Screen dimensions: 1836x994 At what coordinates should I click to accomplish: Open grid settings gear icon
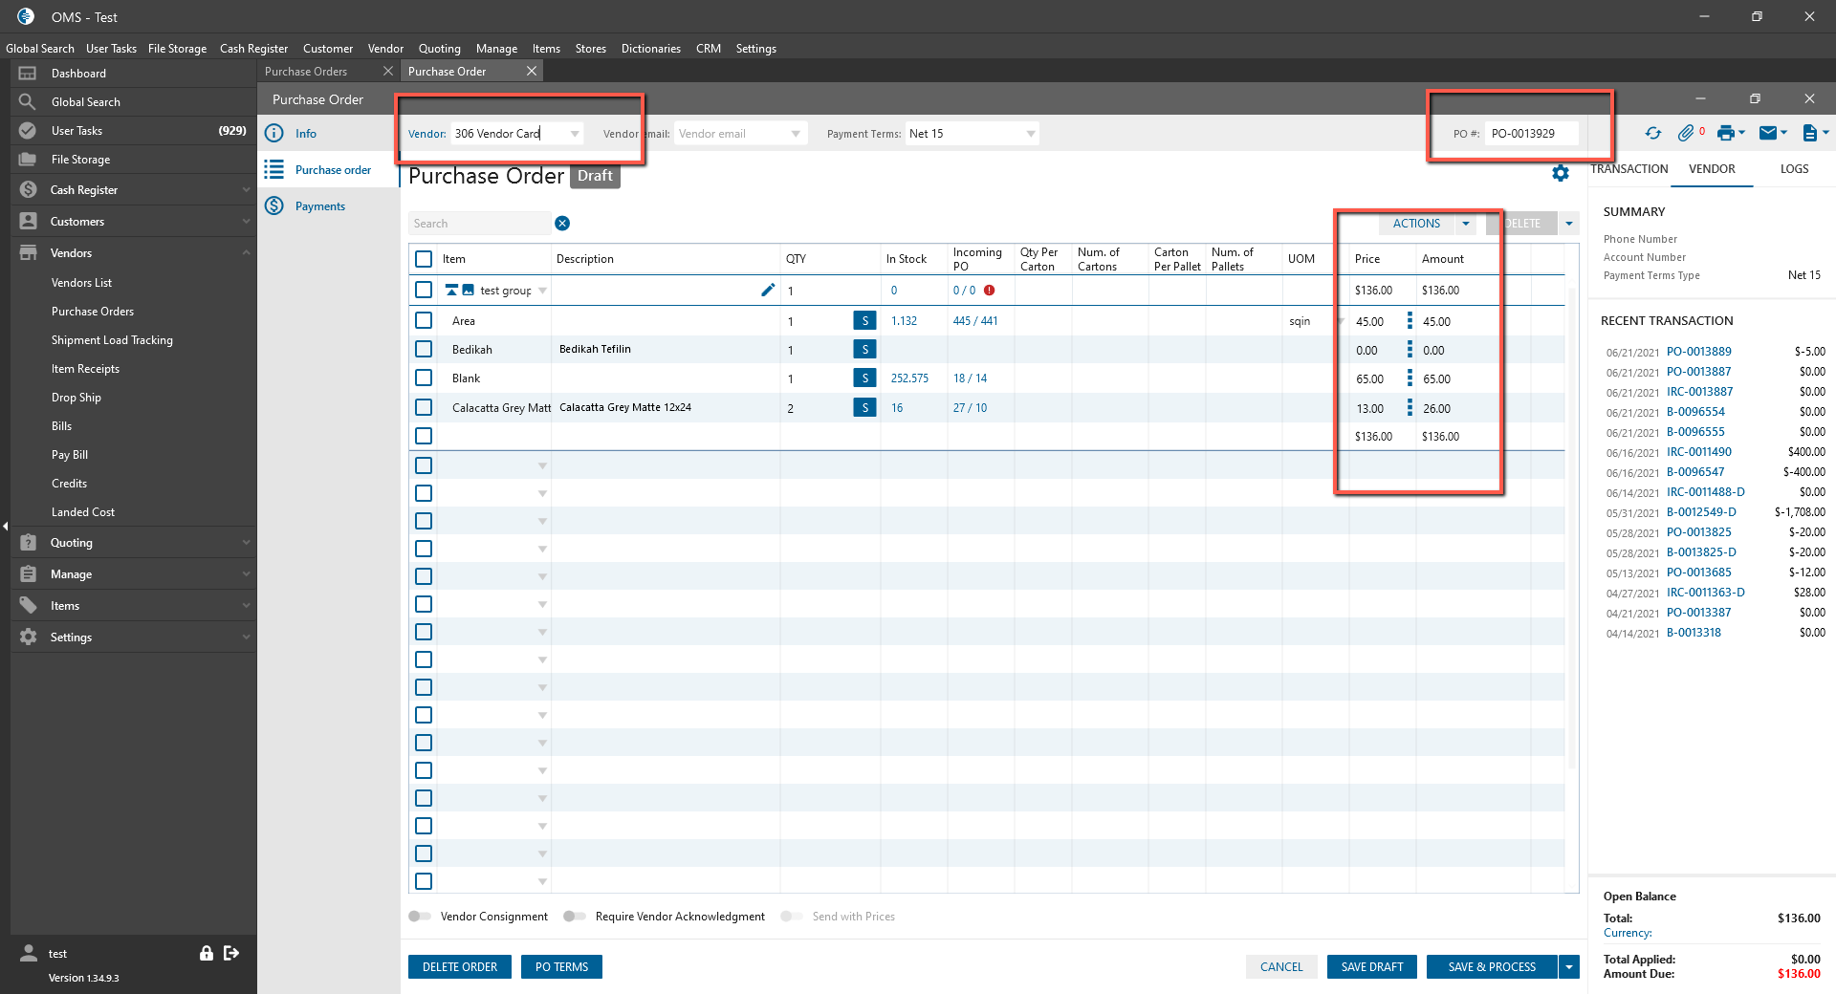click(1561, 173)
